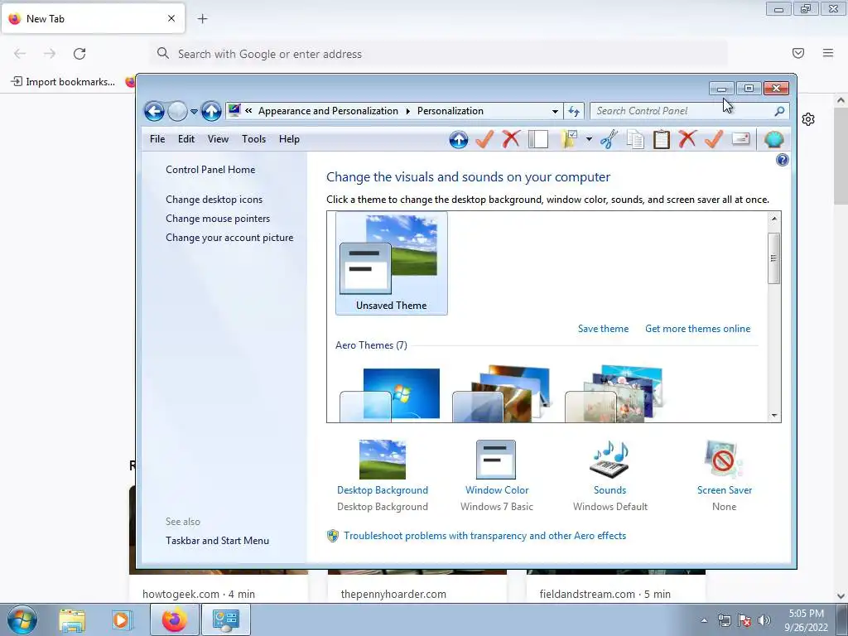The width and height of the screenshot is (848, 636).
Task: Select the Unsaved Theme thumbnail
Action: tap(392, 263)
